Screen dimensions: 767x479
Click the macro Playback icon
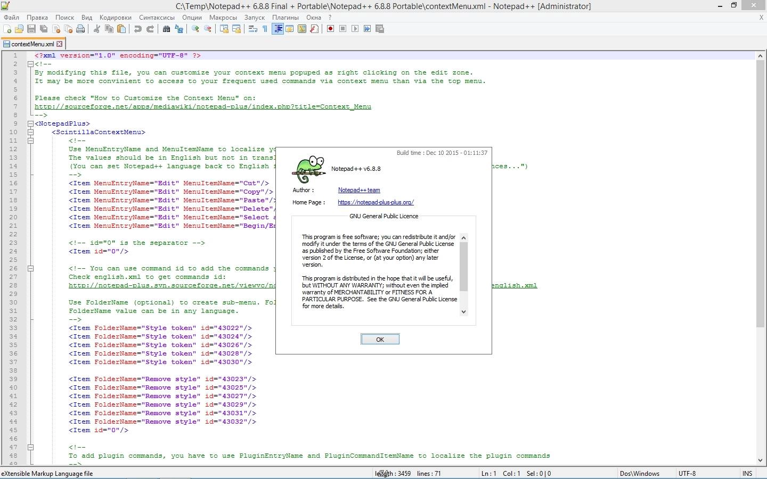click(355, 29)
